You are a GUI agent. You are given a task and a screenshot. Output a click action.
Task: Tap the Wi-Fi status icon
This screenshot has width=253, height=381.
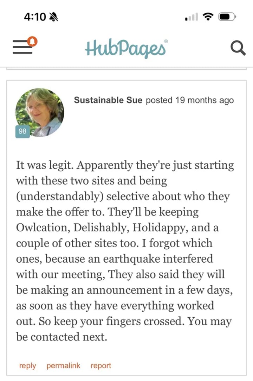[x=208, y=17]
